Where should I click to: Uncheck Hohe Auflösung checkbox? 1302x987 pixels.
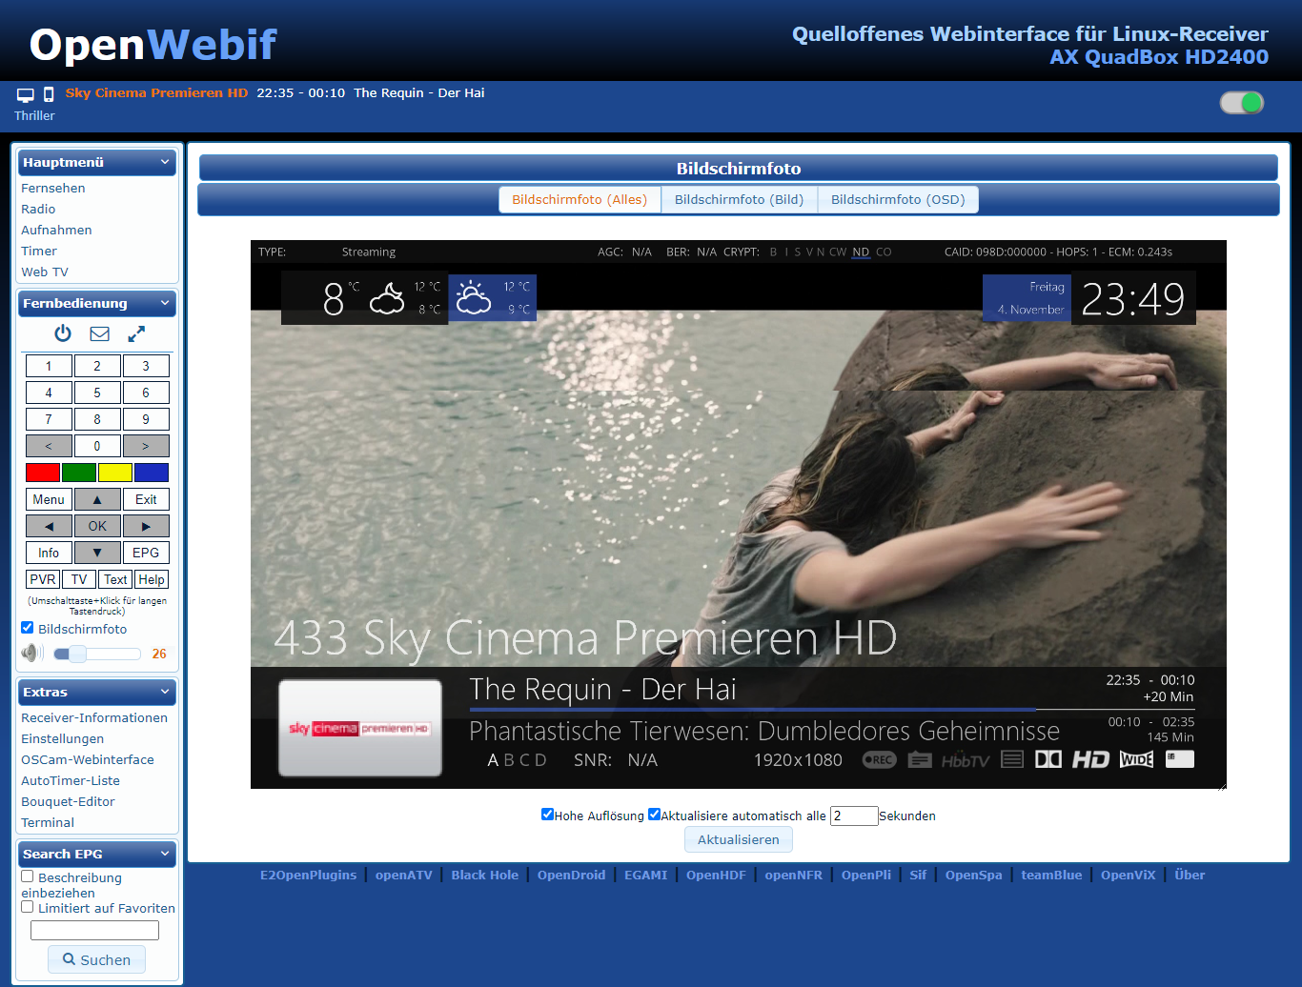point(547,814)
